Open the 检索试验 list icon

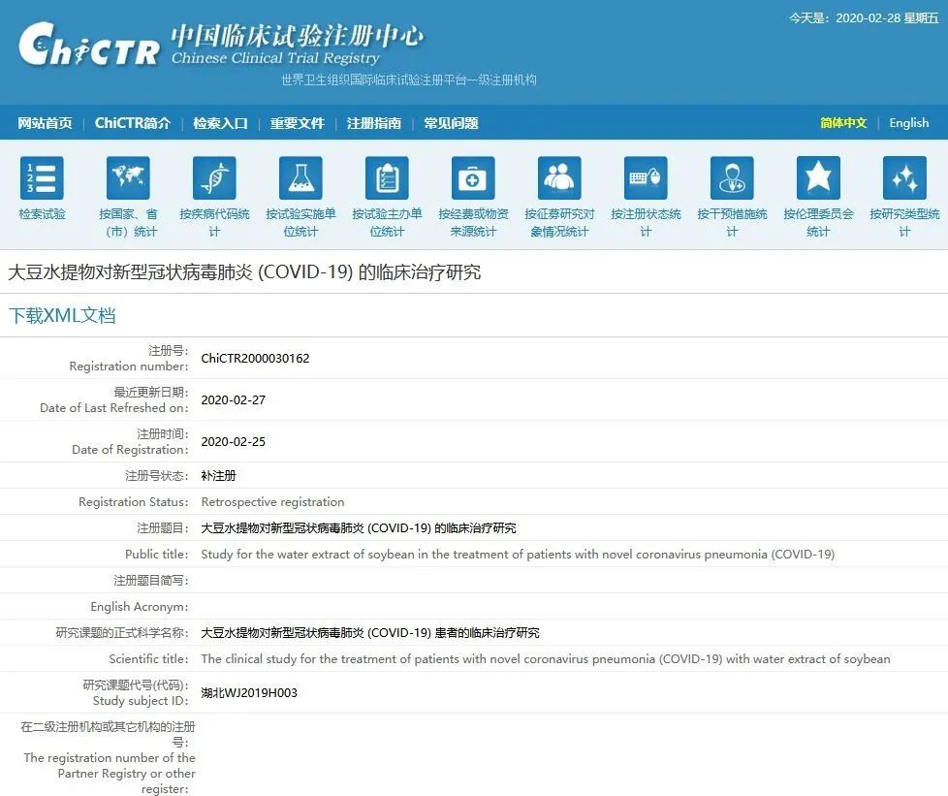pos(42,177)
